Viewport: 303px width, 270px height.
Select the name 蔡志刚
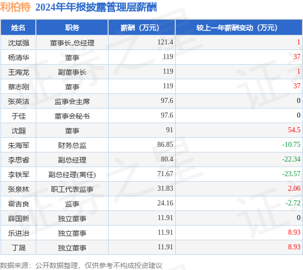click(19, 87)
